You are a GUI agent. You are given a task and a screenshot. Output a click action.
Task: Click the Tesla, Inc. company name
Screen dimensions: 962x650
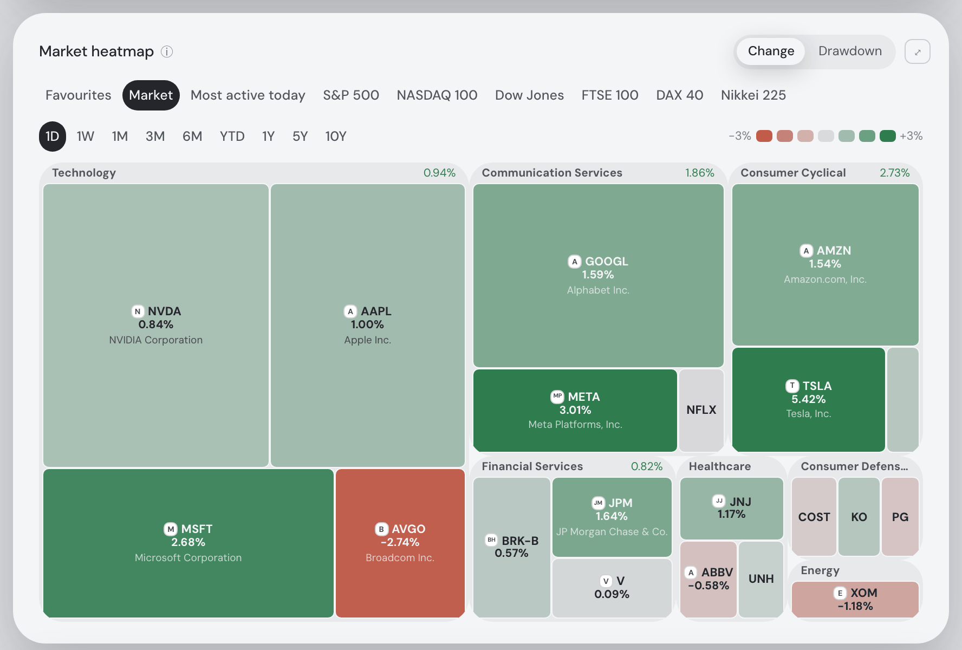[x=809, y=414]
